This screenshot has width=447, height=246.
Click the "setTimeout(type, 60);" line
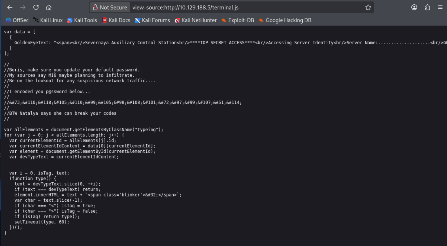click(x=42, y=222)
